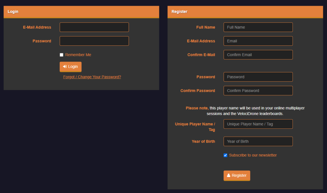Click the Subscribe to our newsletter label
This screenshot has width=327, height=193.
[253, 155]
